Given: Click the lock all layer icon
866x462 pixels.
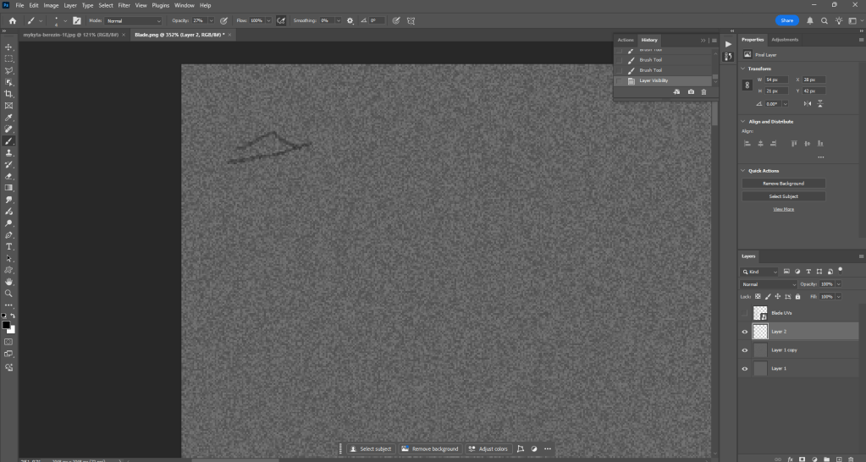Looking at the screenshot, I should tap(797, 297).
